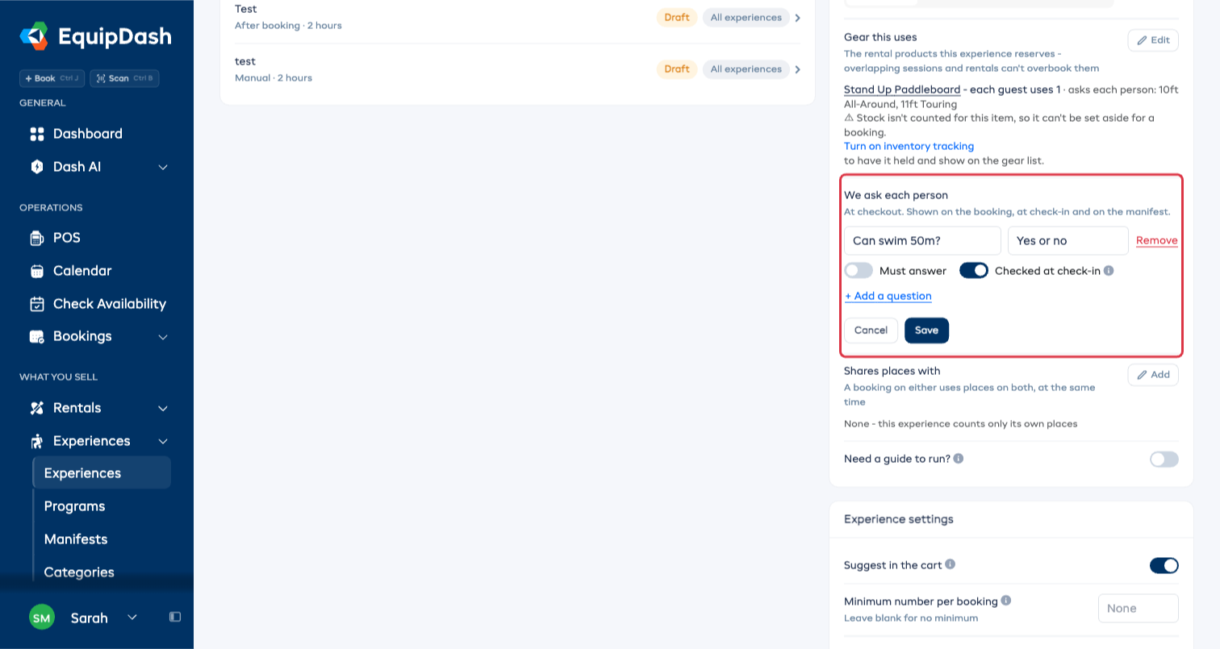Click the POS register icon

(x=36, y=238)
